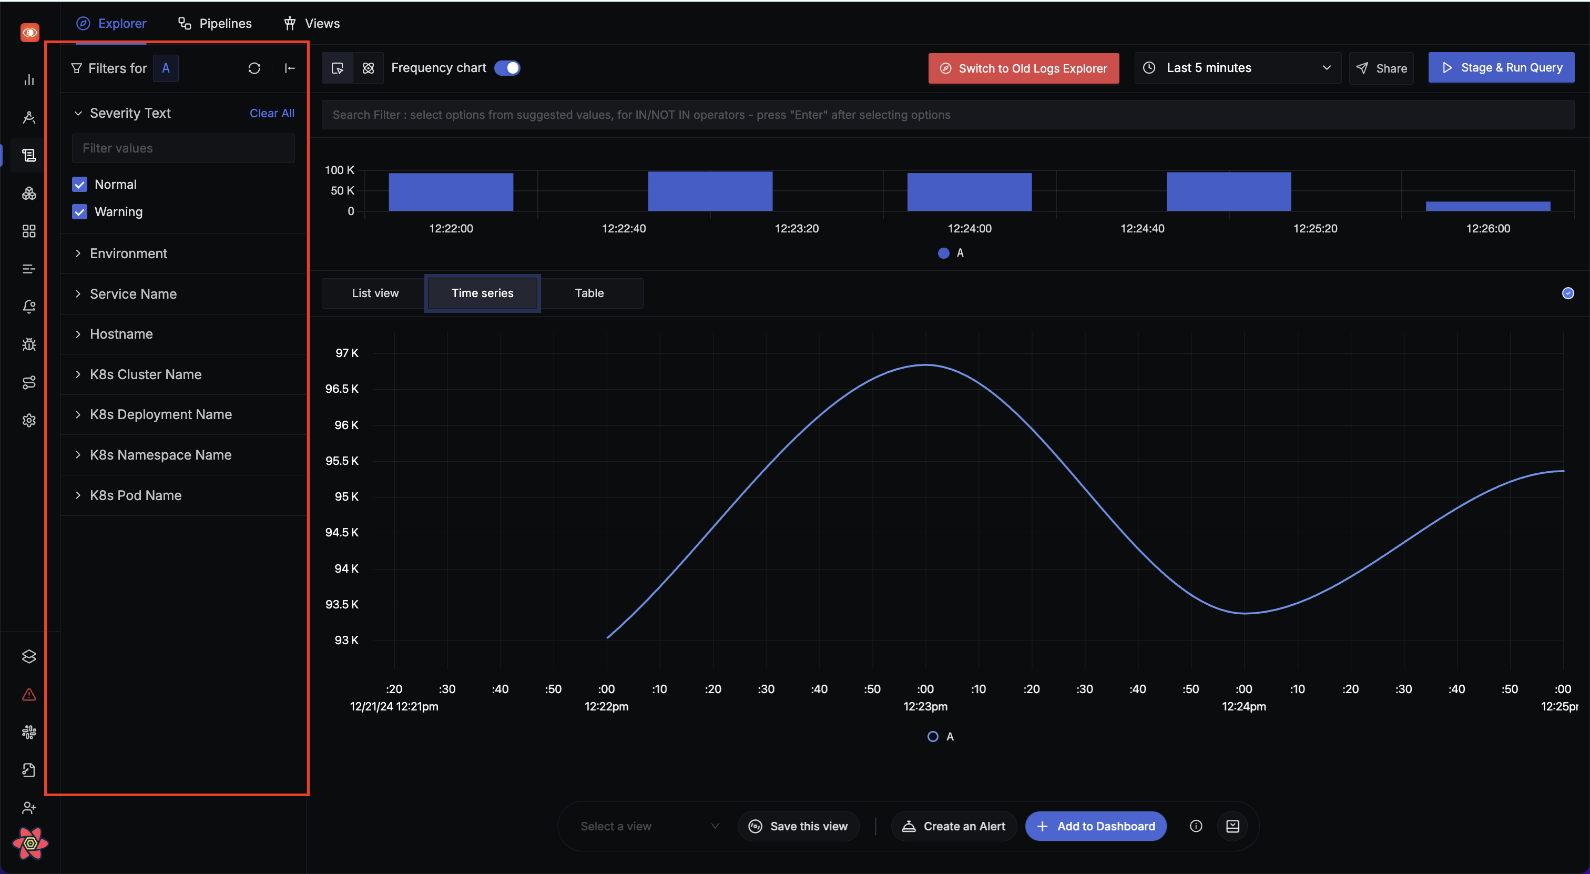Collapse the Severity Text section
This screenshot has width=1590, height=874.
pos(78,113)
